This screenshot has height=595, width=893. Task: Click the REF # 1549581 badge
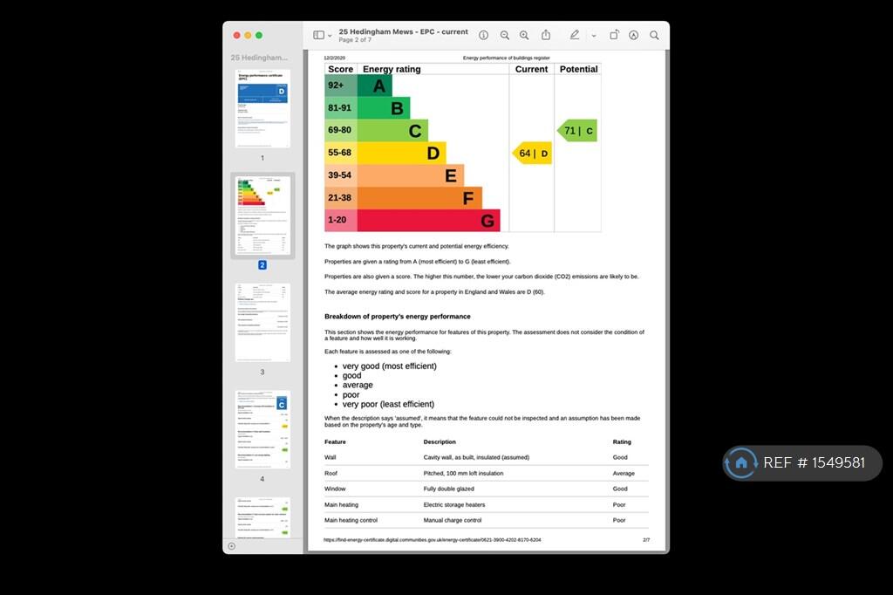(801, 463)
